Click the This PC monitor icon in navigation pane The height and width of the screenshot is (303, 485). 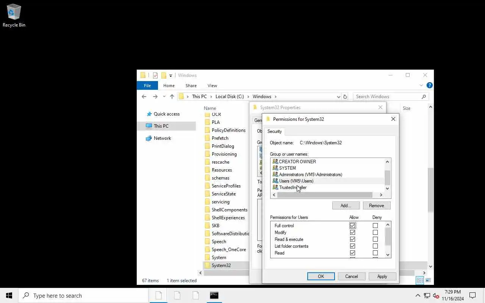coord(149,126)
